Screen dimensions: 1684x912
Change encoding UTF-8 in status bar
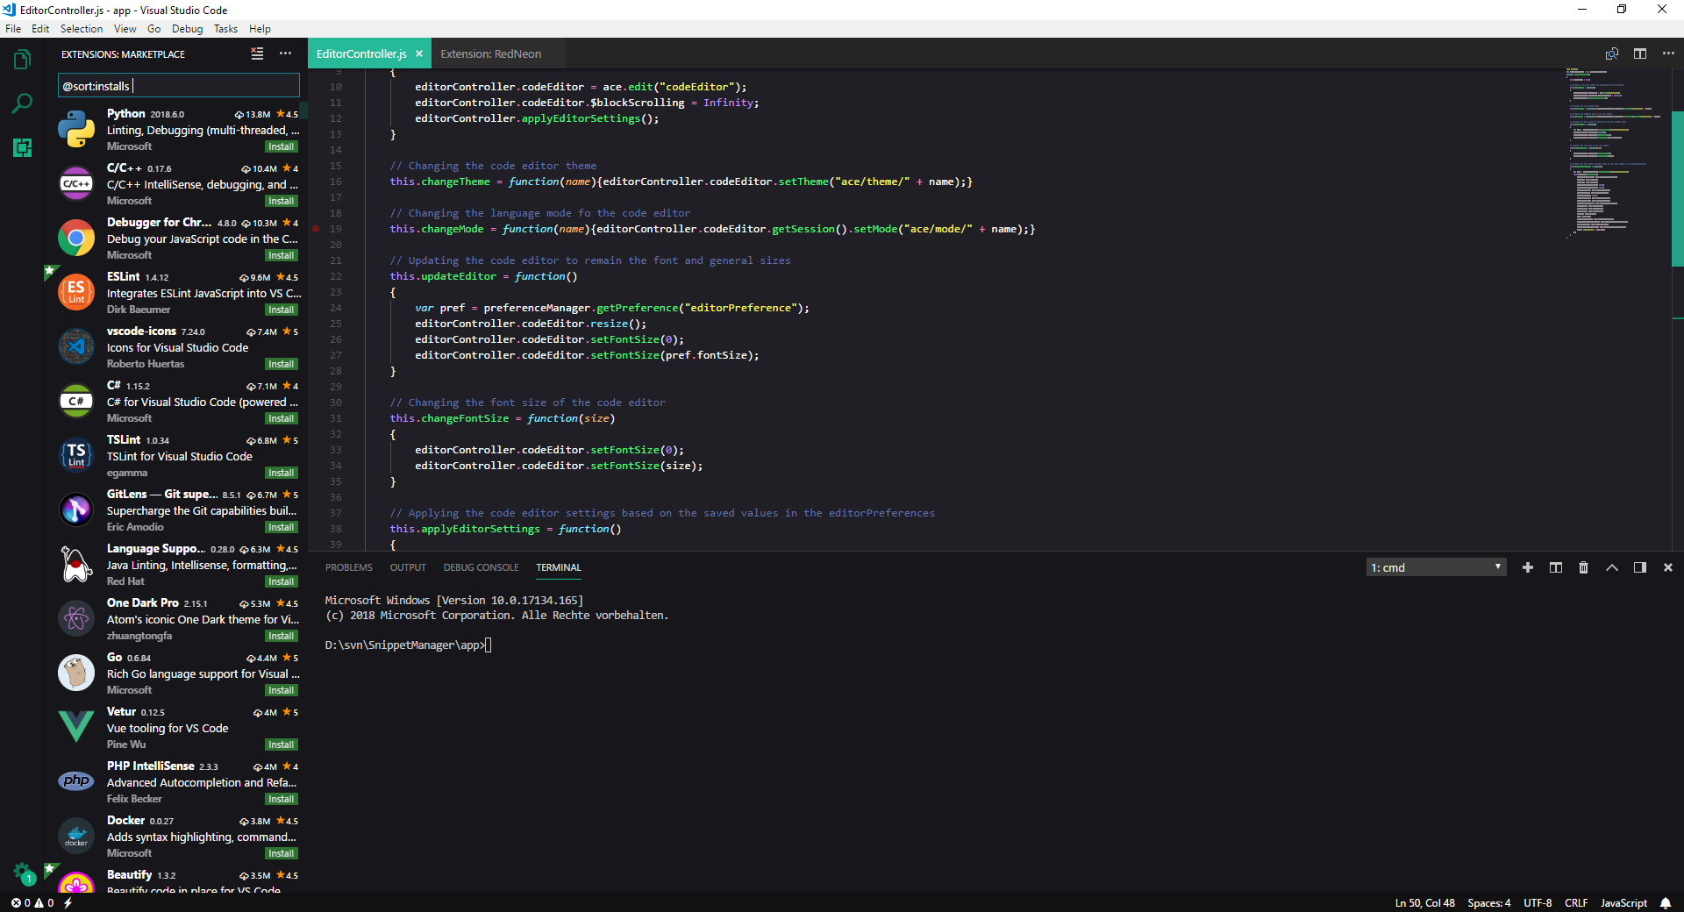click(x=1538, y=902)
